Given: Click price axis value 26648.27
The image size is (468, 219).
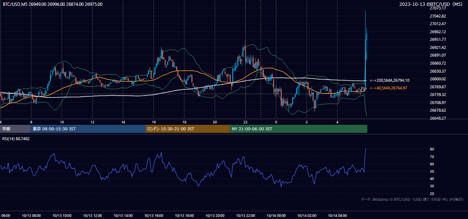Looking at the screenshot, I should pos(438,118).
